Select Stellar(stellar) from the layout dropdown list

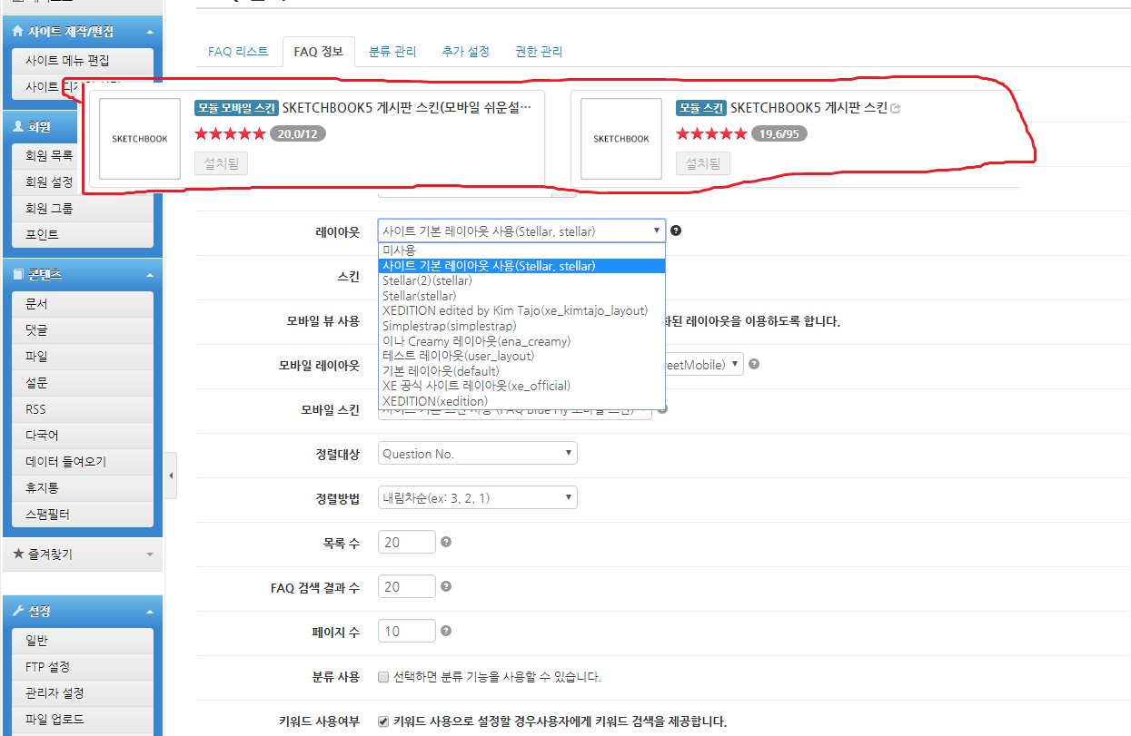click(427, 295)
